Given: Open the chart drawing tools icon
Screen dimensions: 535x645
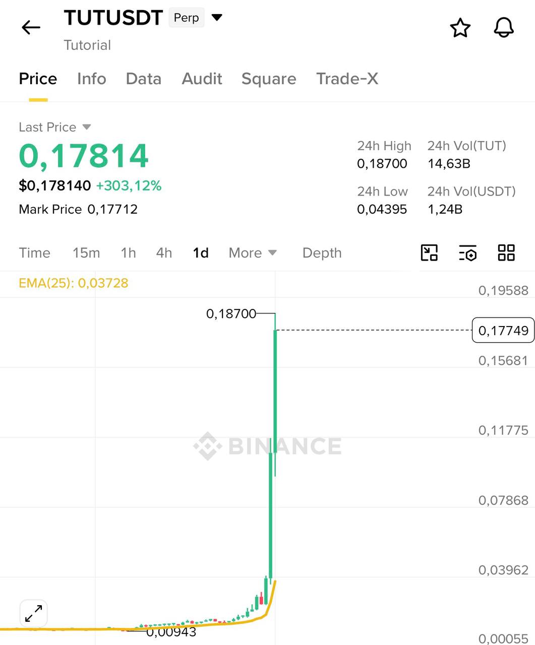Looking at the screenshot, I should 429,252.
